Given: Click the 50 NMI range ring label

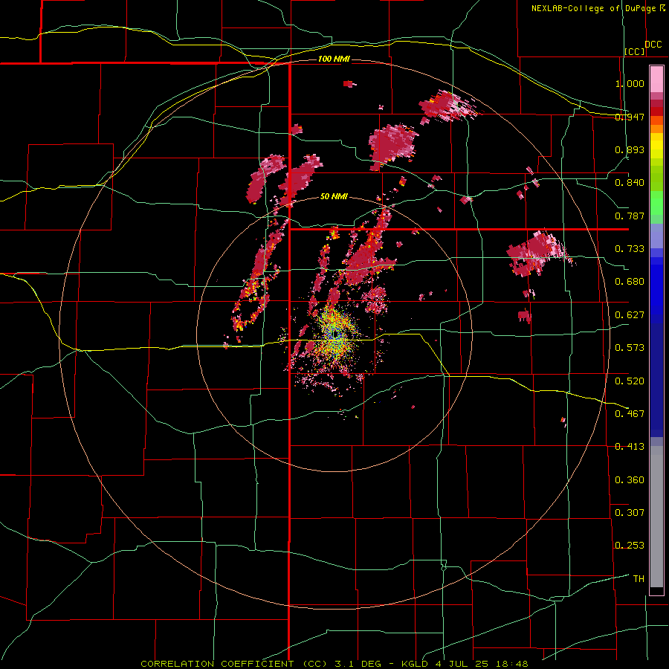Looking at the screenshot, I should (x=334, y=196).
